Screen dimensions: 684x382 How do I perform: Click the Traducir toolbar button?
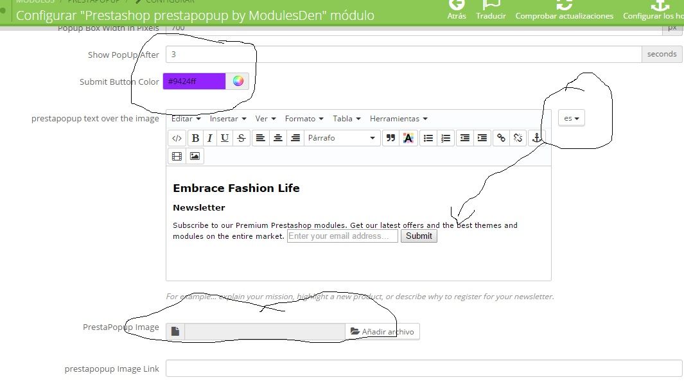(x=491, y=10)
